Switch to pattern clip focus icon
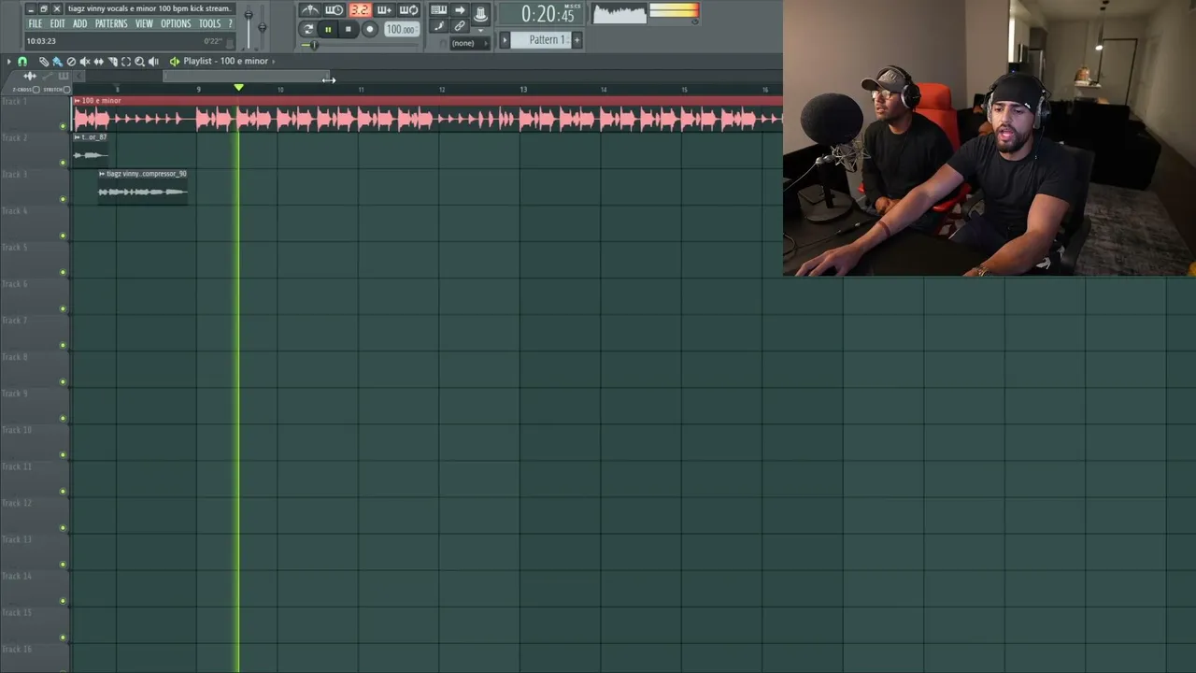 pyautogui.click(x=64, y=76)
